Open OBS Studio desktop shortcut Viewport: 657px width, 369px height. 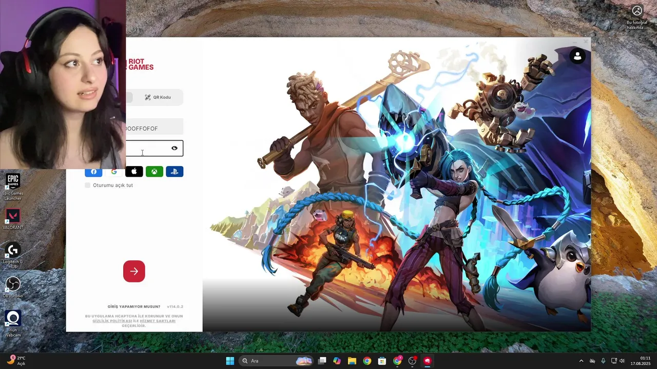pos(13,287)
